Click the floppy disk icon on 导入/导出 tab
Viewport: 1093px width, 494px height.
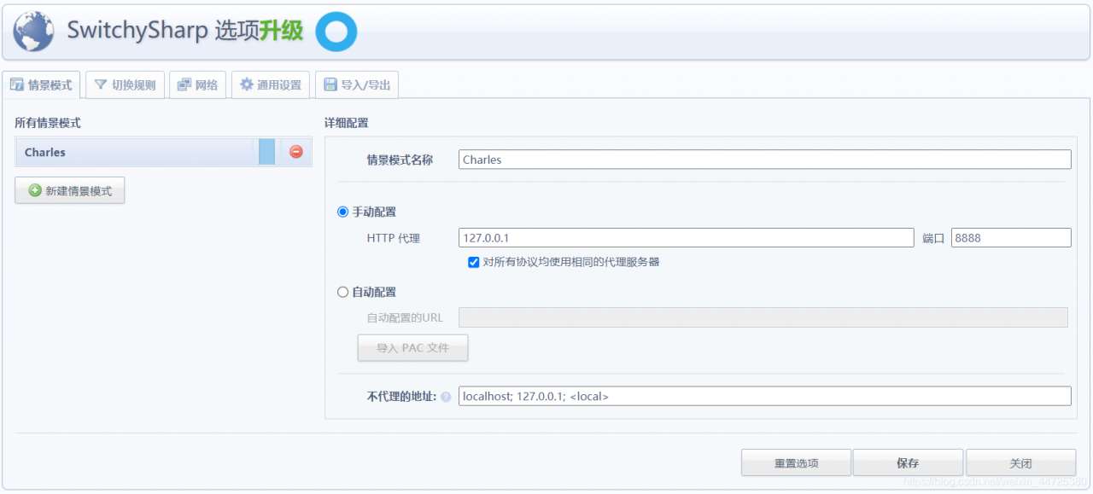tap(330, 84)
